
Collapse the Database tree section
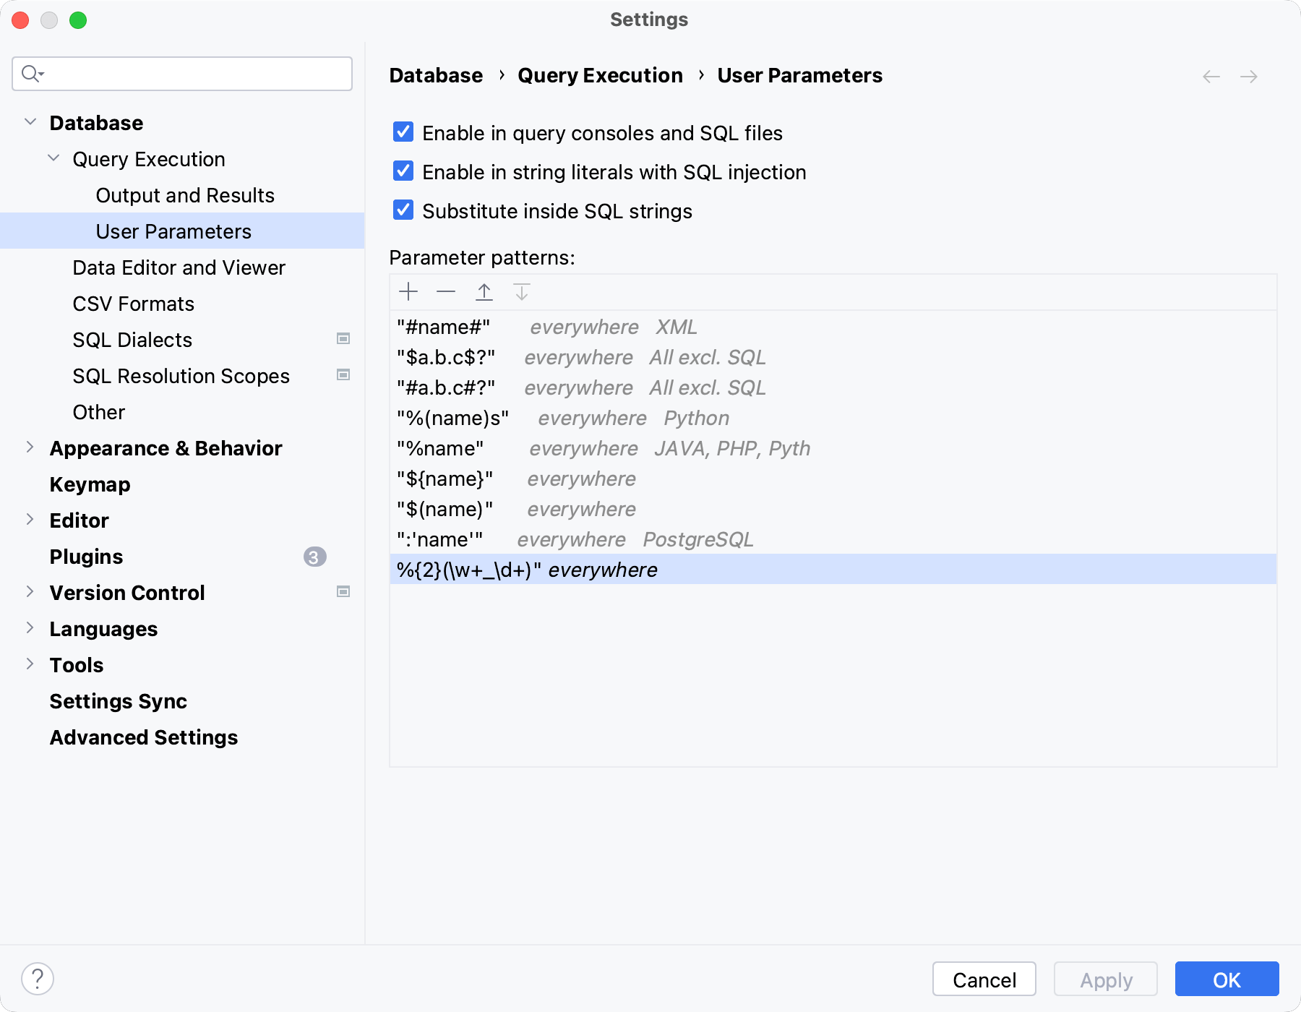pyautogui.click(x=30, y=121)
